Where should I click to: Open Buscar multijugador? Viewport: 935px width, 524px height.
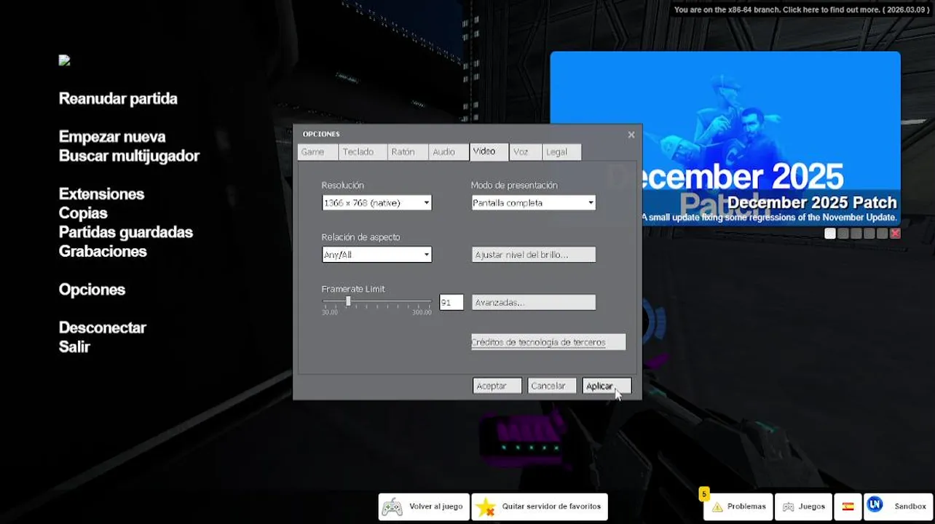click(129, 156)
